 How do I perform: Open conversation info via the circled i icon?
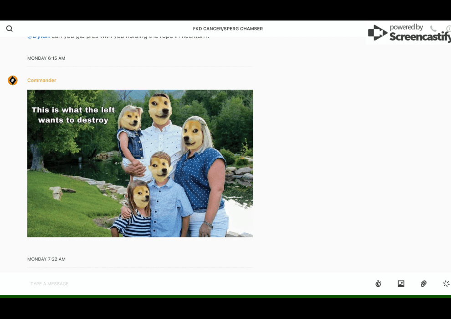(x=449, y=29)
